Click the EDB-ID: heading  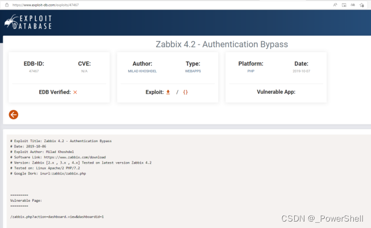pyautogui.click(x=34, y=64)
